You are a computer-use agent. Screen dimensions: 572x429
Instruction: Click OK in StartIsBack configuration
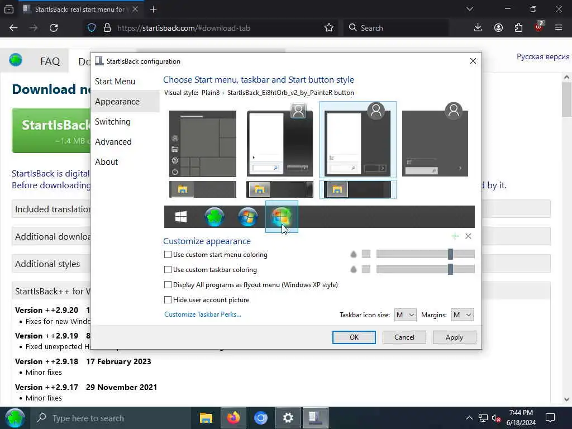(x=354, y=337)
